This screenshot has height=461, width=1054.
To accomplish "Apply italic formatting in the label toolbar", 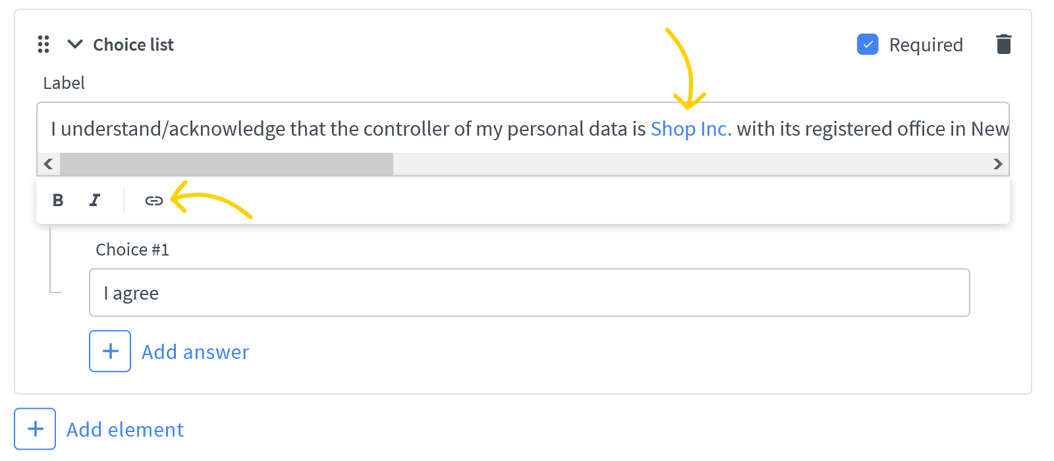I will point(95,200).
